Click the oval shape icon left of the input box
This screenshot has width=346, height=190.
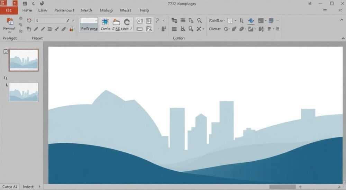click(x=29, y=20)
